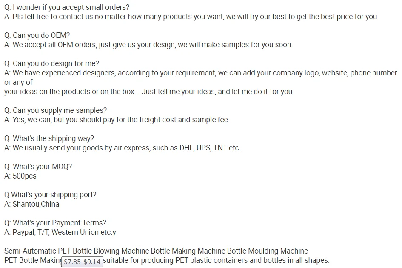Click the Semi-Automatic PET Bottle Blowing Machine title

[x=156, y=251]
